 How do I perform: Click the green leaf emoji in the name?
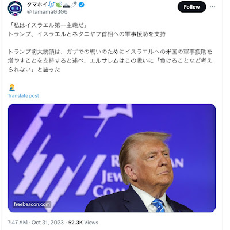pos(58,5)
